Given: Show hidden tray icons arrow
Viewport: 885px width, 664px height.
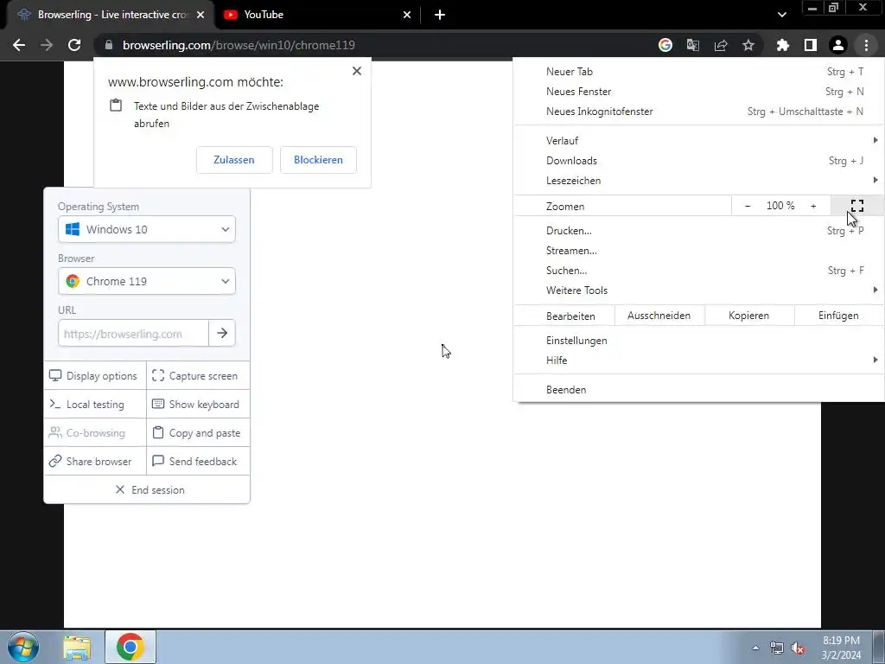Looking at the screenshot, I should pos(755,648).
